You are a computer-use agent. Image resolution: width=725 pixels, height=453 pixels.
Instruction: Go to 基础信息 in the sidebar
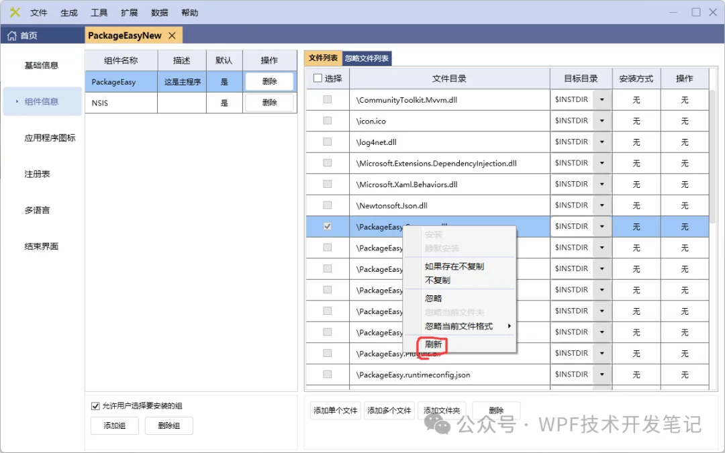click(42, 65)
